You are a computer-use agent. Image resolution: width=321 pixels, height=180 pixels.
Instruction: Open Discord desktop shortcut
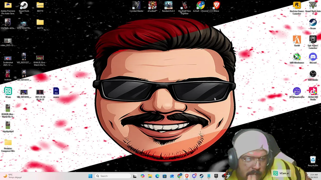pyautogui.click(x=313, y=58)
